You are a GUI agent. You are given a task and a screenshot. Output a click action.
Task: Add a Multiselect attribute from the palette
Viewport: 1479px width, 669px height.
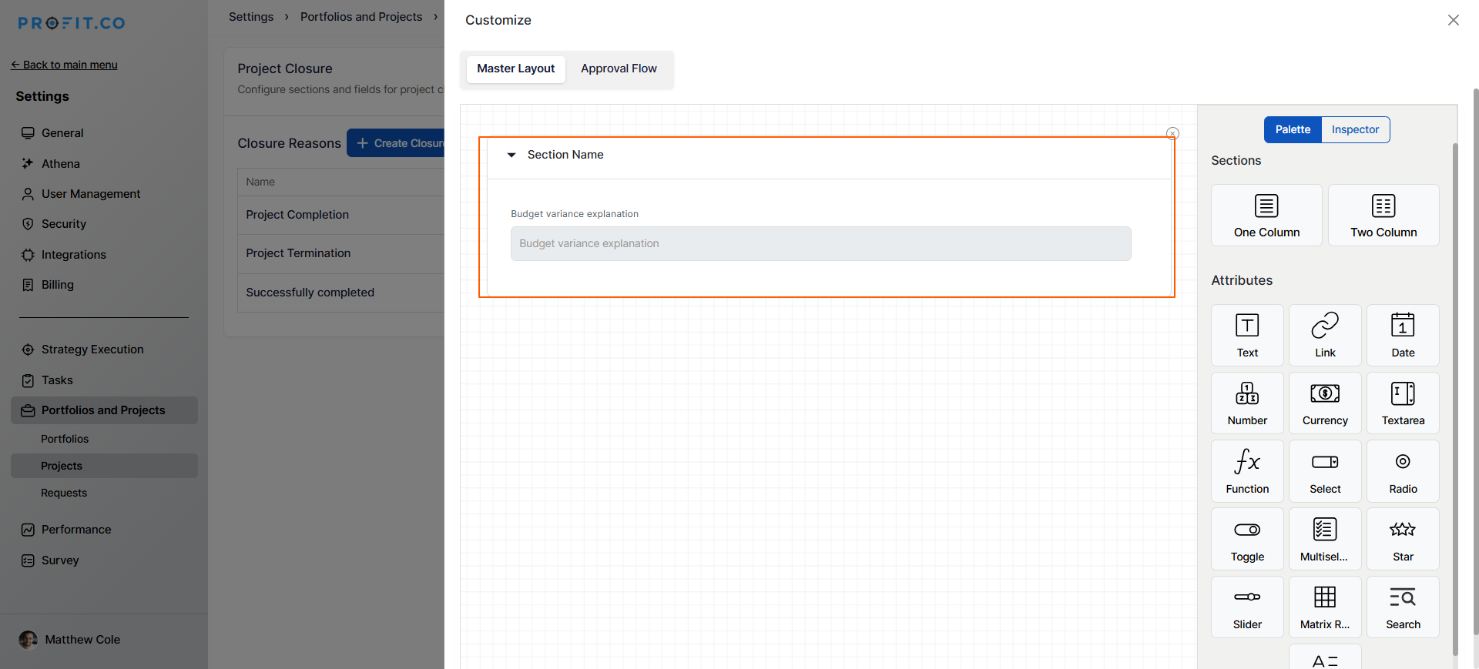coord(1325,539)
